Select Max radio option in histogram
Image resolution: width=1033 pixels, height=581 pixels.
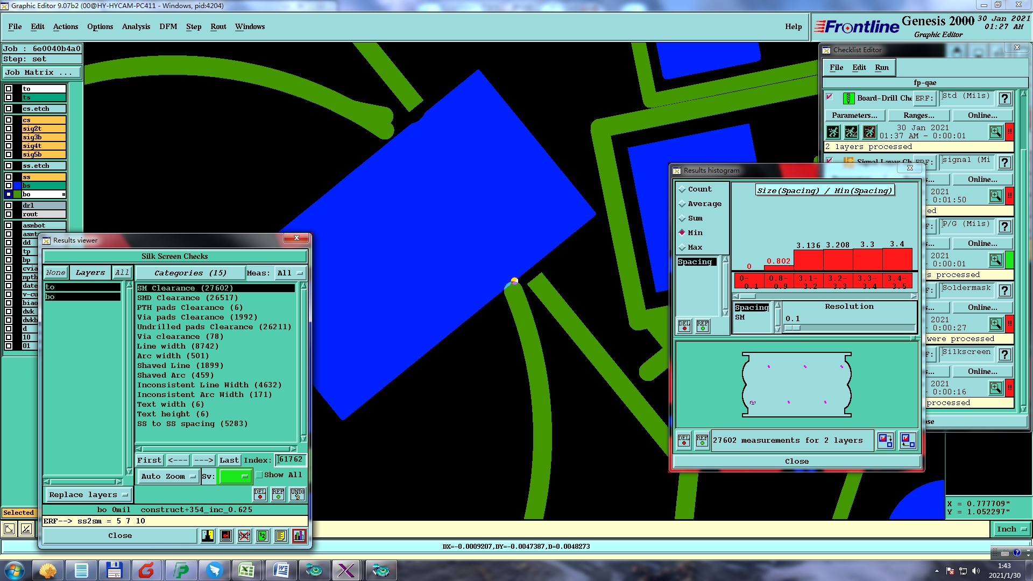[x=682, y=247]
